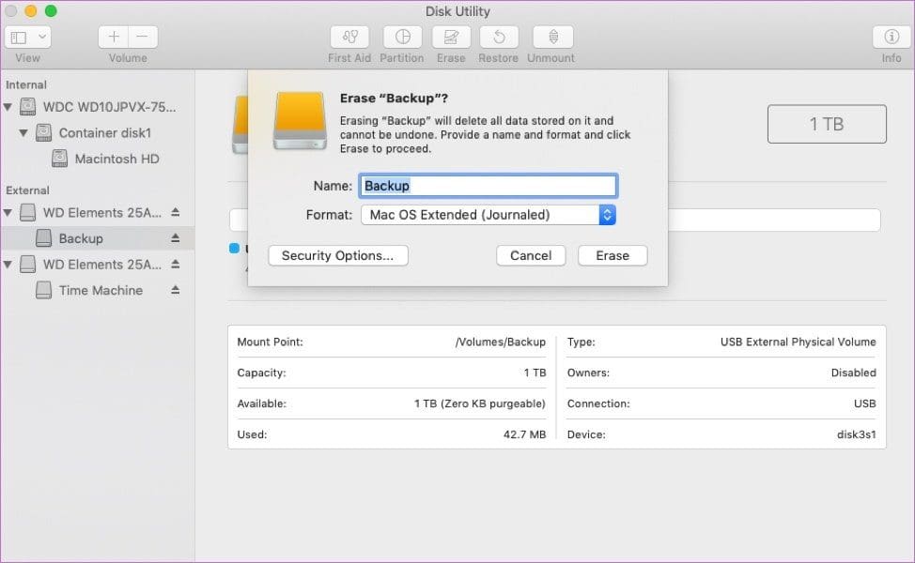Choose the Restore toolbar icon
915x563 pixels.
point(499,38)
